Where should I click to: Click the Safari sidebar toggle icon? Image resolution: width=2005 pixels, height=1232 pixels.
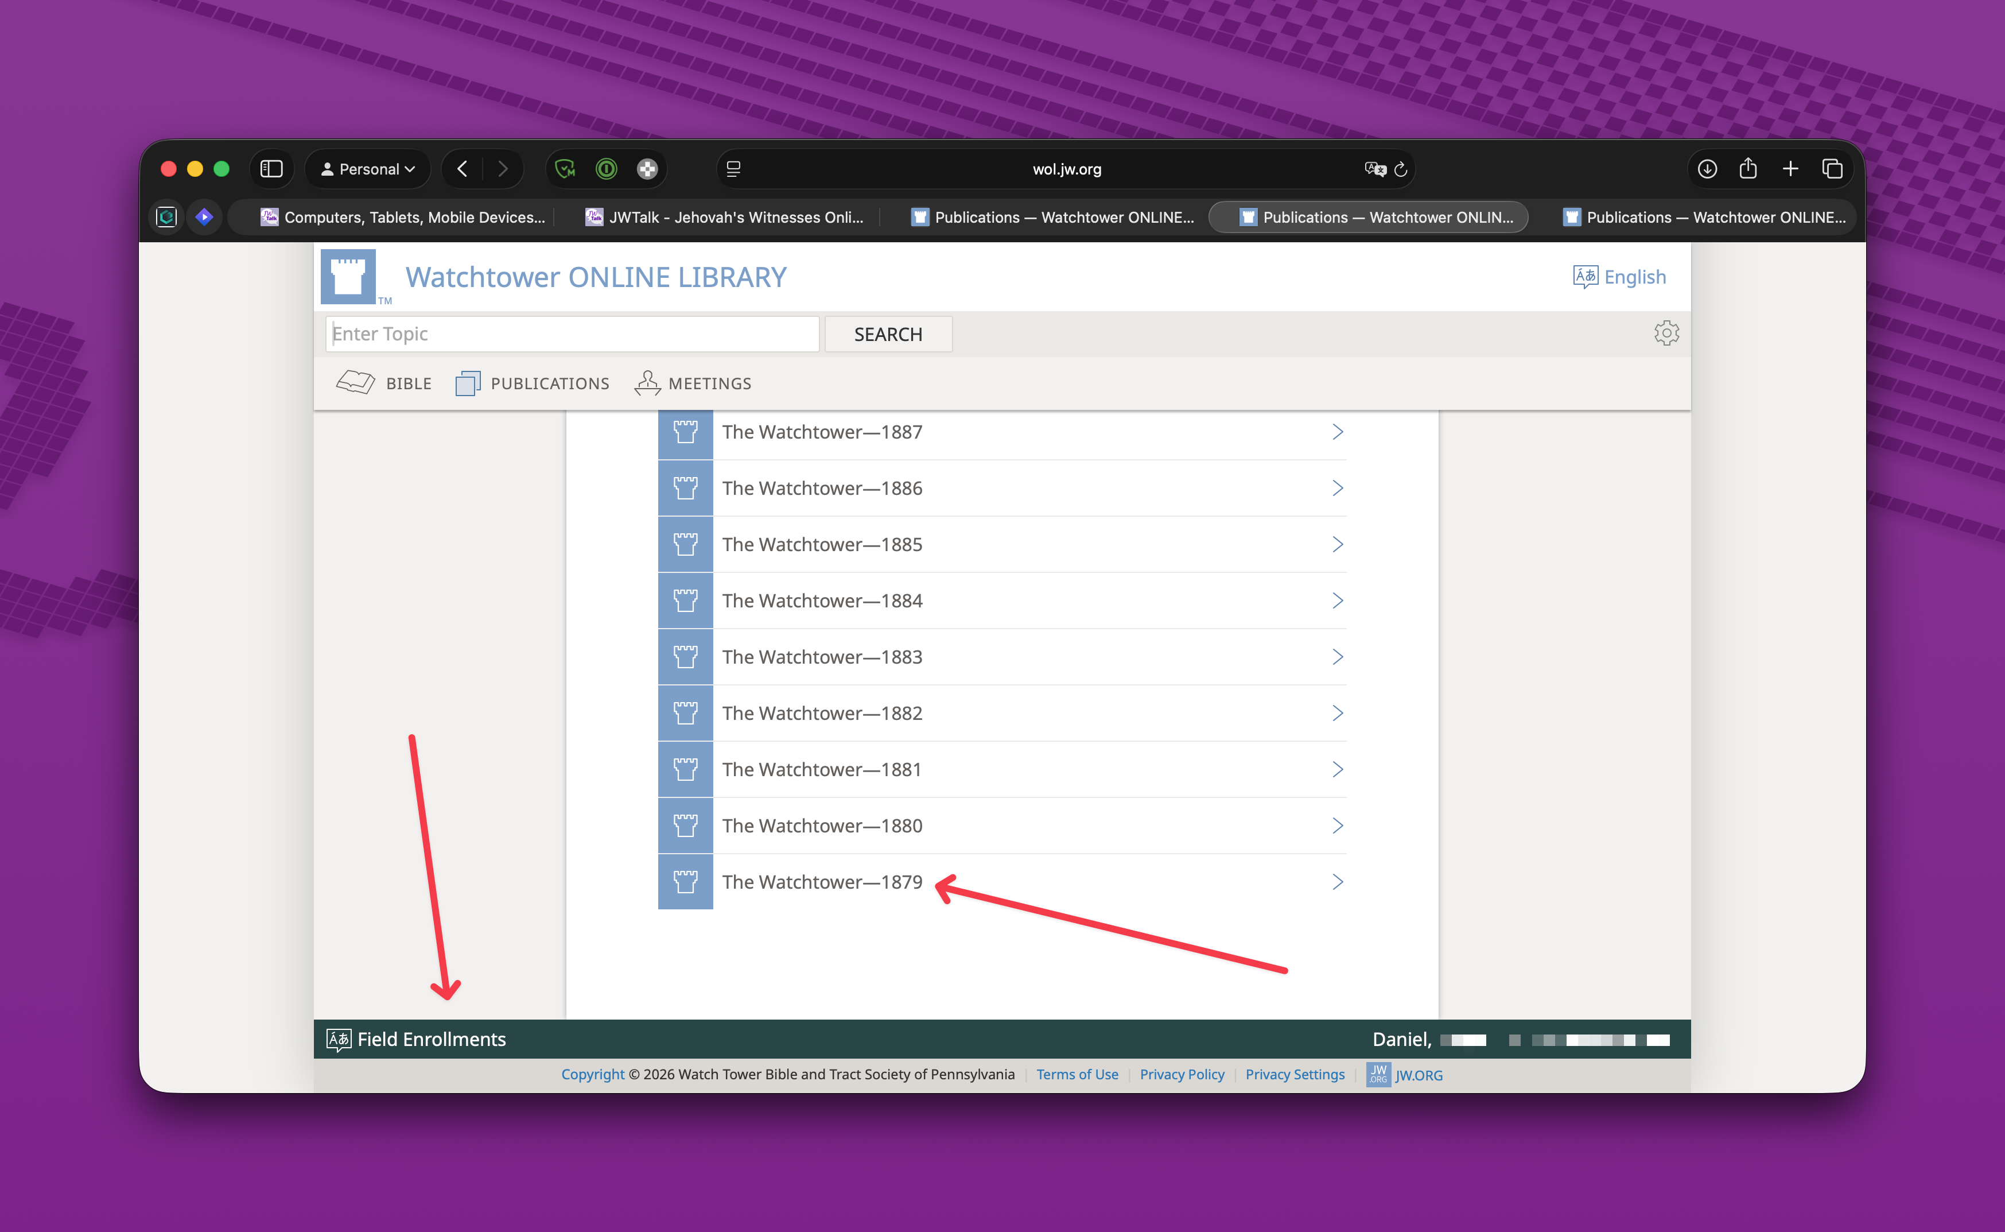pos(271,169)
